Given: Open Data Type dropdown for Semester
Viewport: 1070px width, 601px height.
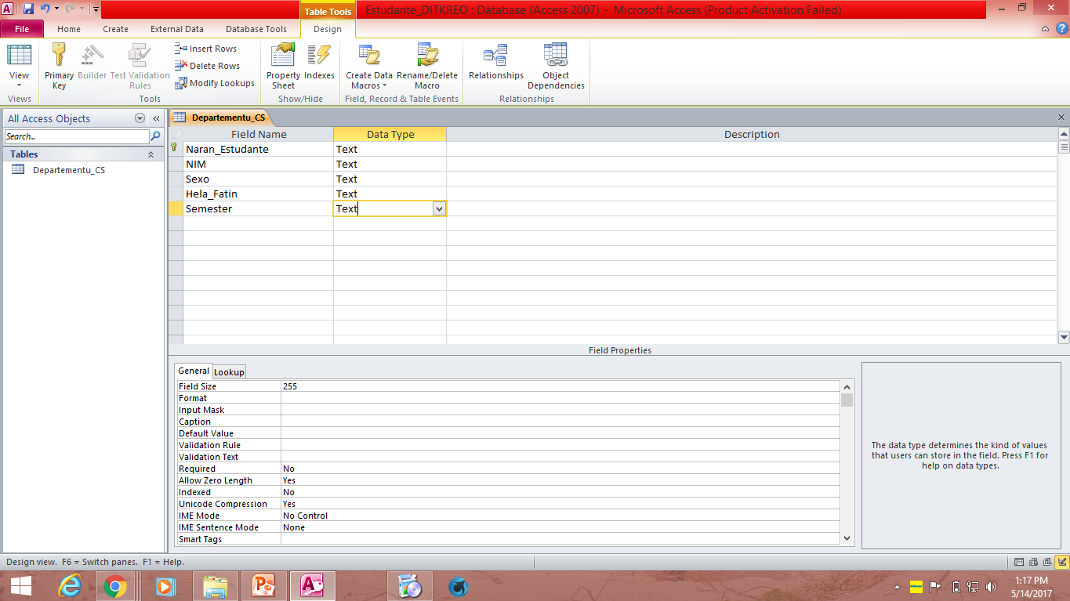Looking at the screenshot, I should pos(439,209).
